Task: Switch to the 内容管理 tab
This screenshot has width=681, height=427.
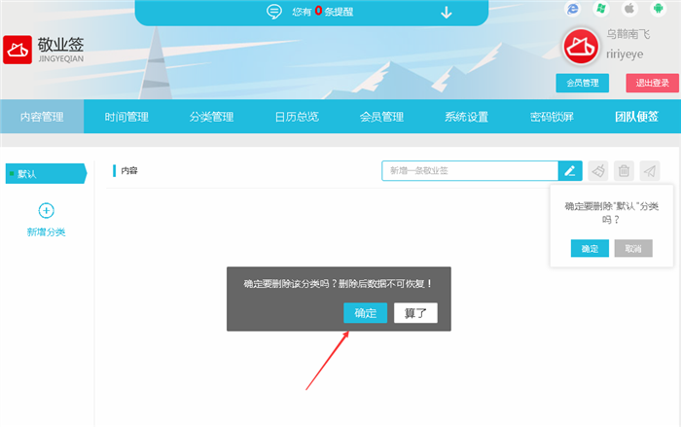Action: click(42, 117)
